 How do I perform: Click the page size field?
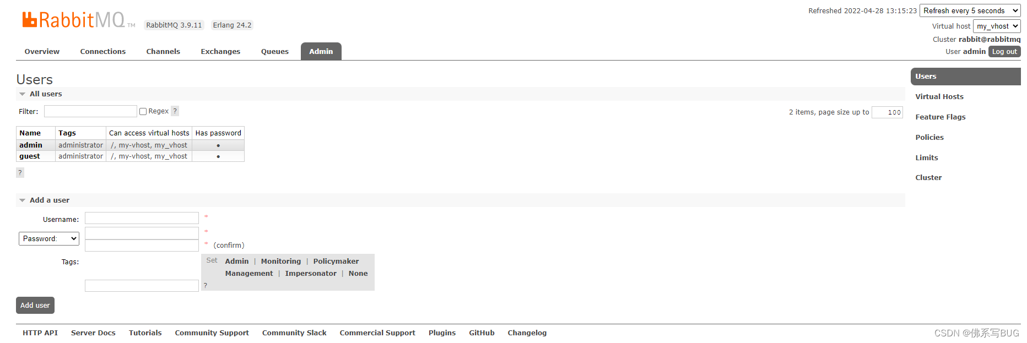tap(887, 112)
